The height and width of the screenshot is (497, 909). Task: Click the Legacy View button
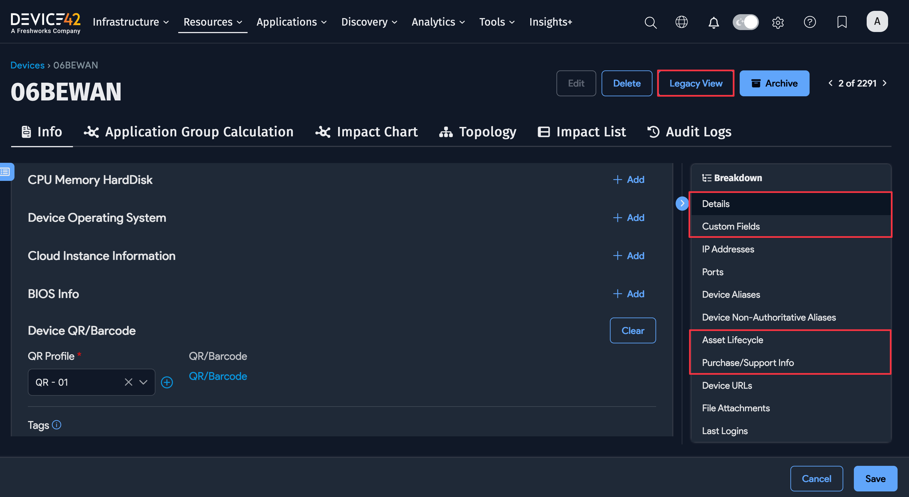click(695, 83)
